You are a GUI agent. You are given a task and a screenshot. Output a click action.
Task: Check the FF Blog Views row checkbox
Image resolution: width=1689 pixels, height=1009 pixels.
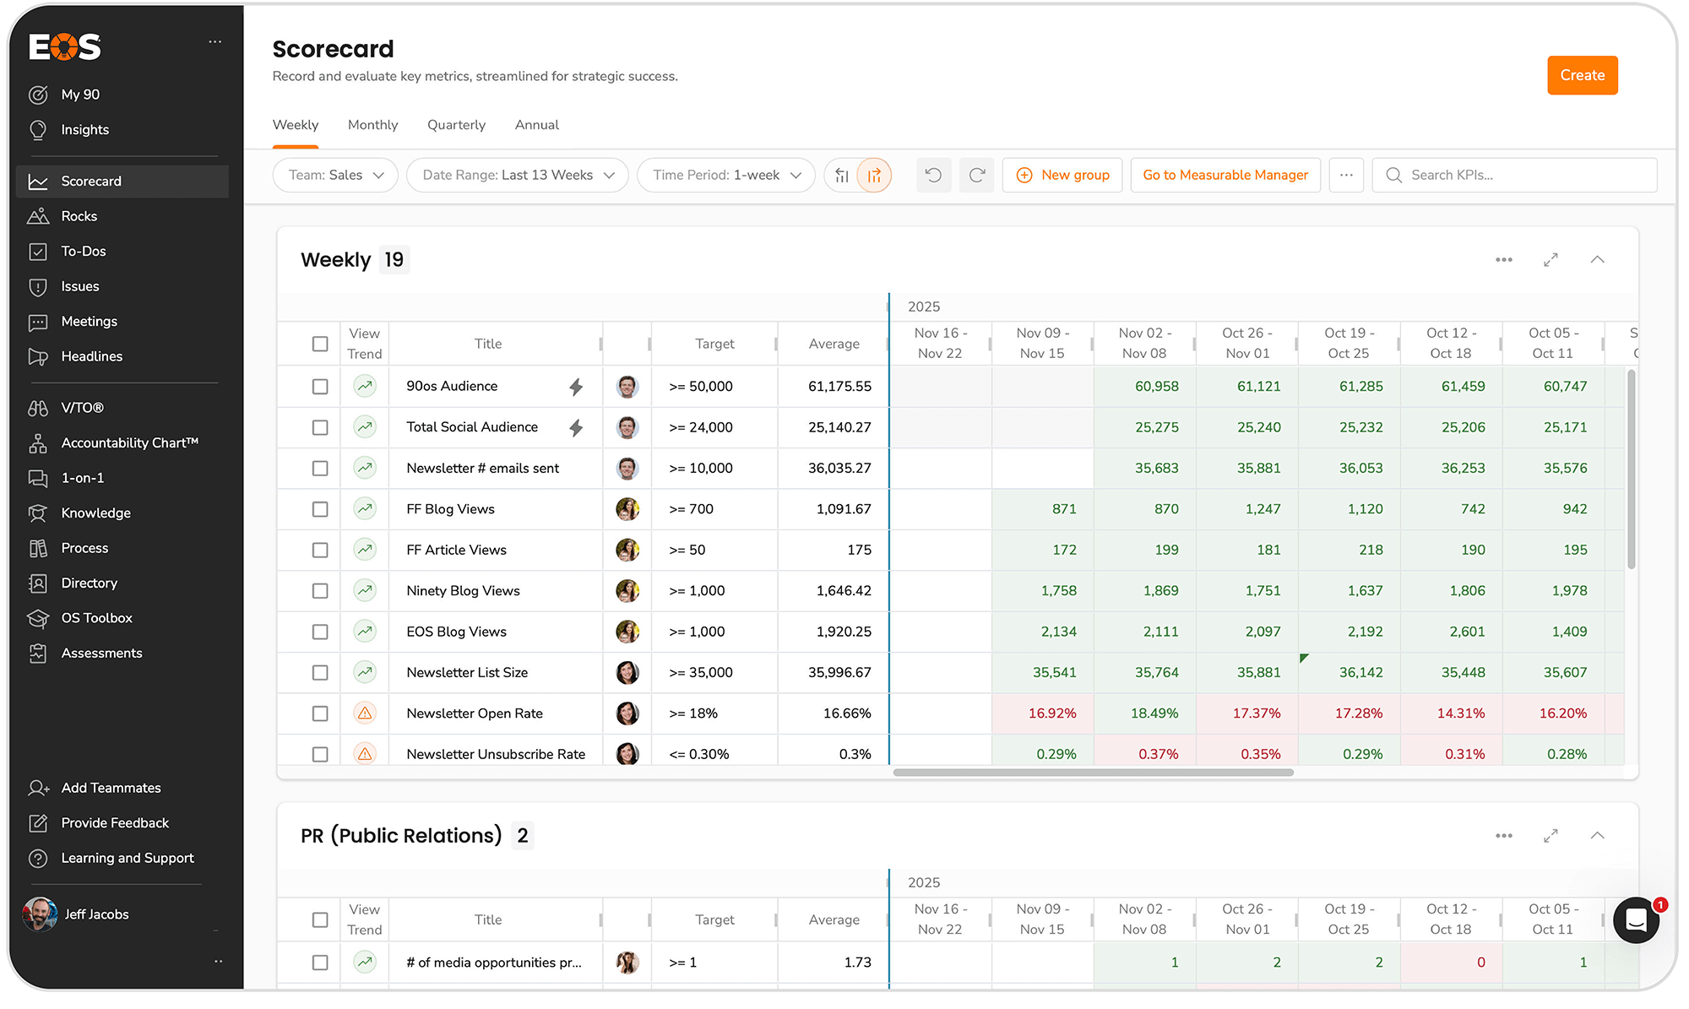point(320,508)
